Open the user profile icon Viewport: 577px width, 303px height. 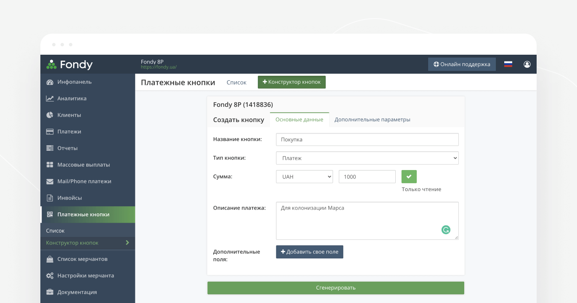tap(527, 64)
